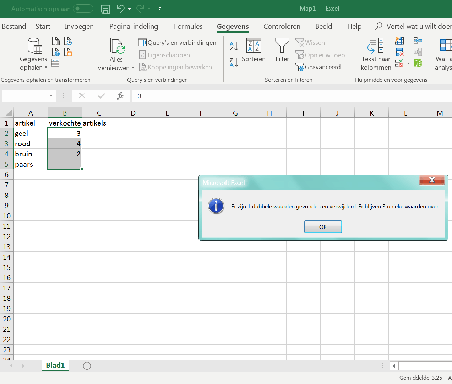Image resolution: width=452 pixels, height=384 pixels.
Task: Click the From Table/Range icon
Action: pyautogui.click(x=55, y=63)
